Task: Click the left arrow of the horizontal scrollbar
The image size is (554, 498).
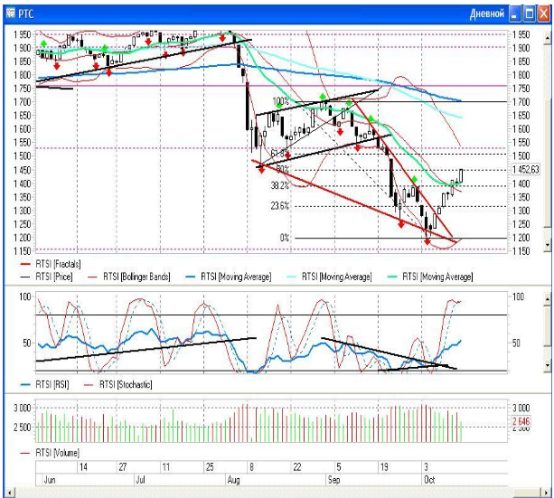Action: pos(10,493)
